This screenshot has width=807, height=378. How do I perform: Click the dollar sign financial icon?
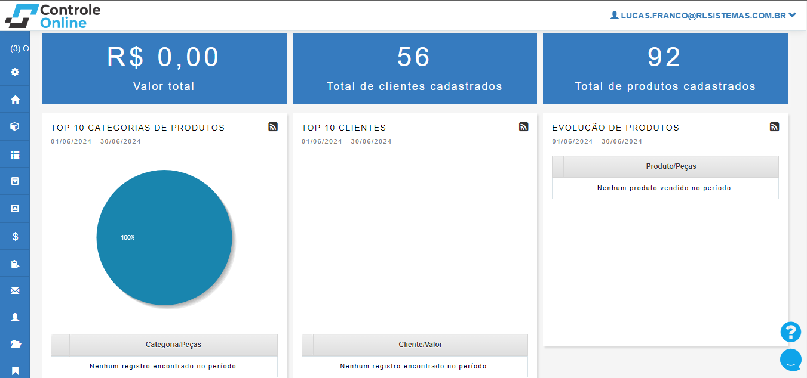click(15, 236)
